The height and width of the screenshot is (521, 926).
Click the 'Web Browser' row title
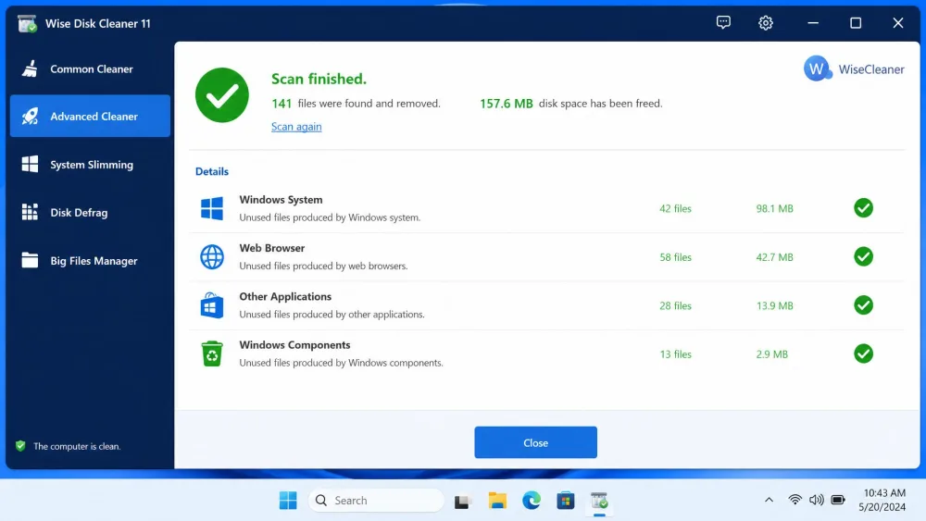[x=271, y=248]
